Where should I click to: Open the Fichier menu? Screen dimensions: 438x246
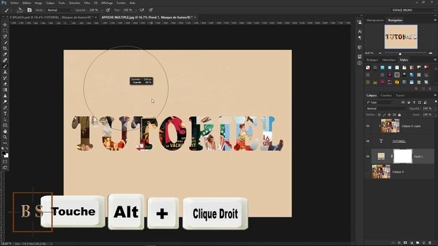click(14, 3)
